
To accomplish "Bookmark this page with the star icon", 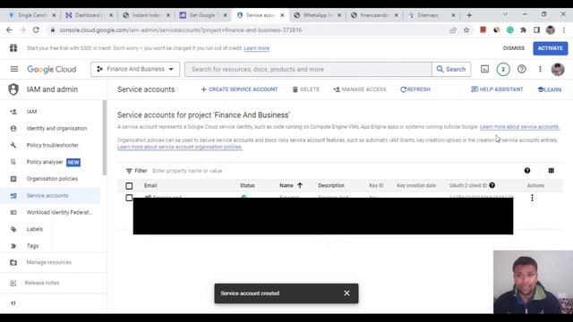I will click(x=466, y=30).
